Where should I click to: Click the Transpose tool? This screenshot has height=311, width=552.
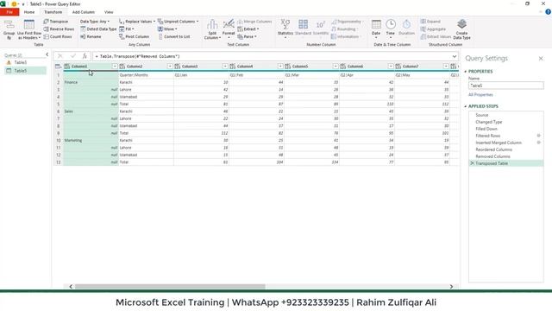56,22
